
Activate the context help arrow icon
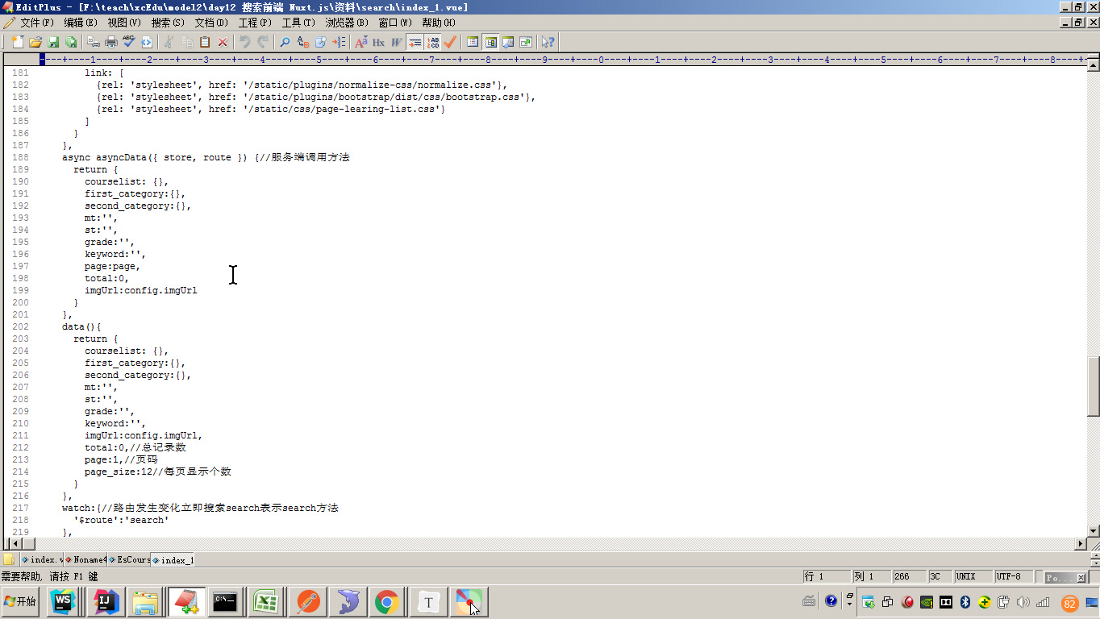pyautogui.click(x=548, y=42)
